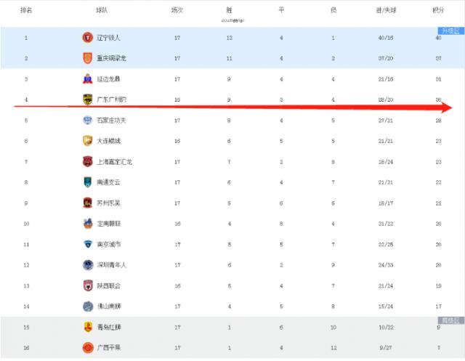465x361 pixels.
Task: Click the 场次 column header
Action: click(177, 11)
